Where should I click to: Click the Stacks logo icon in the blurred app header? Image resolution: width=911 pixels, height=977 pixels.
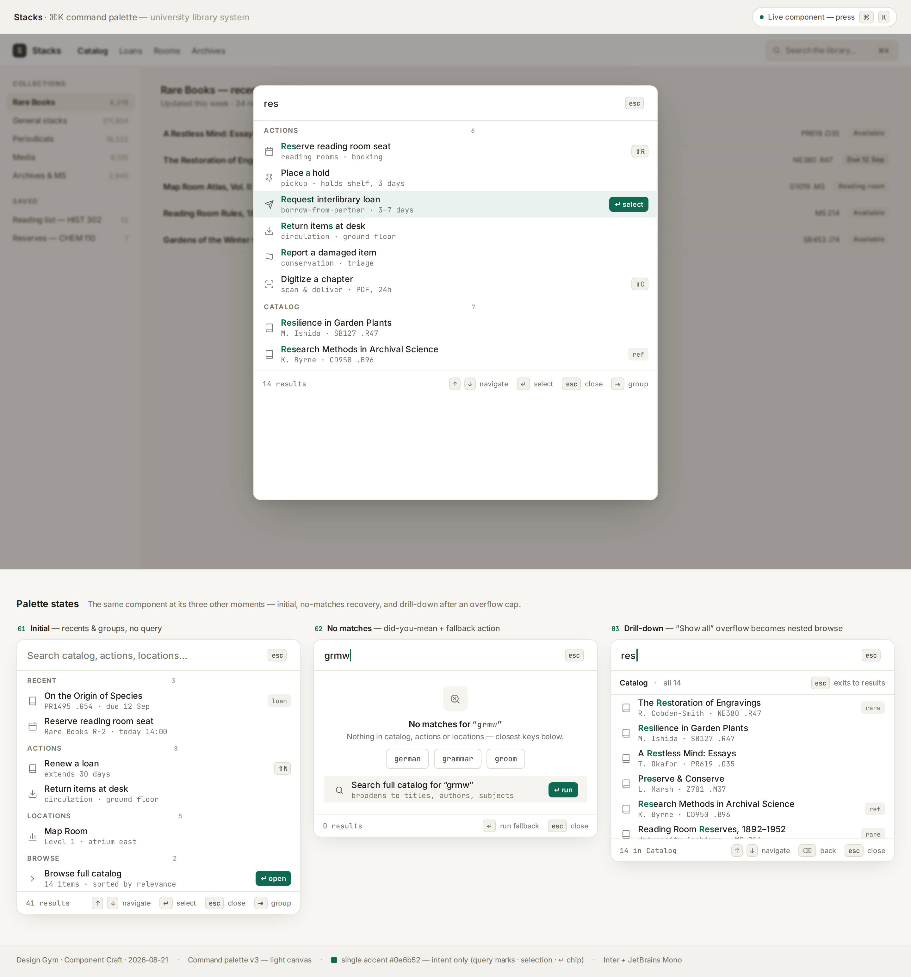pos(20,50)
